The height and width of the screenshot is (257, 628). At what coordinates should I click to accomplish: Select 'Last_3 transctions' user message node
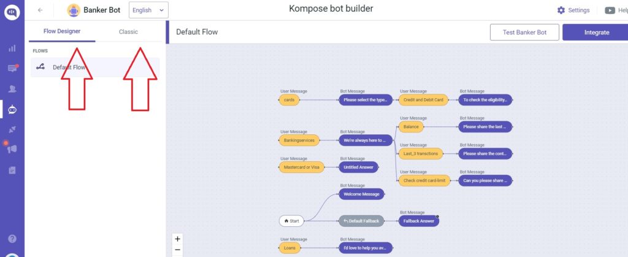pyautogui.click(x=421, y=154)
